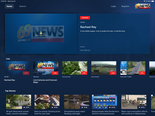The image size is (155, 116).
Task: Open the Search tab
Action: coord(23,6)
